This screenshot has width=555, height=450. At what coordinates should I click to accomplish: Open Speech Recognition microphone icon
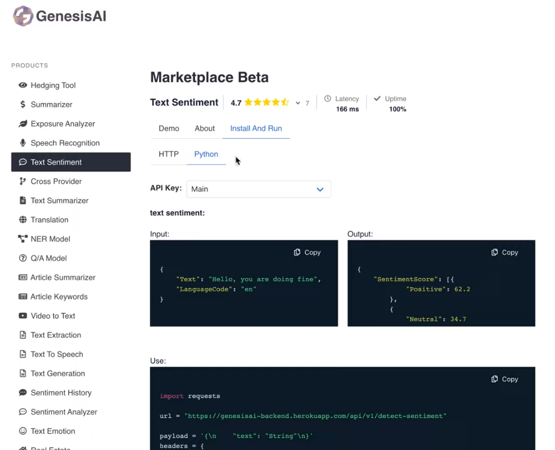click(23, 143)
